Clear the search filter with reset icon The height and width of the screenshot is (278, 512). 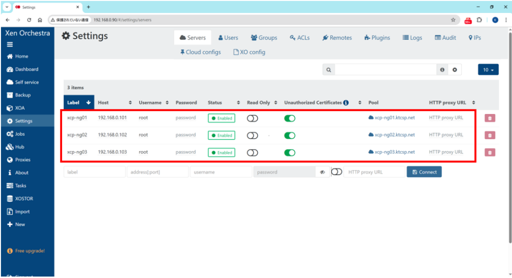pyautogui.click(x=454, y=70)
